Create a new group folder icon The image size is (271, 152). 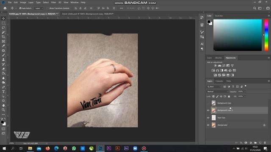[x=255, y=143]
